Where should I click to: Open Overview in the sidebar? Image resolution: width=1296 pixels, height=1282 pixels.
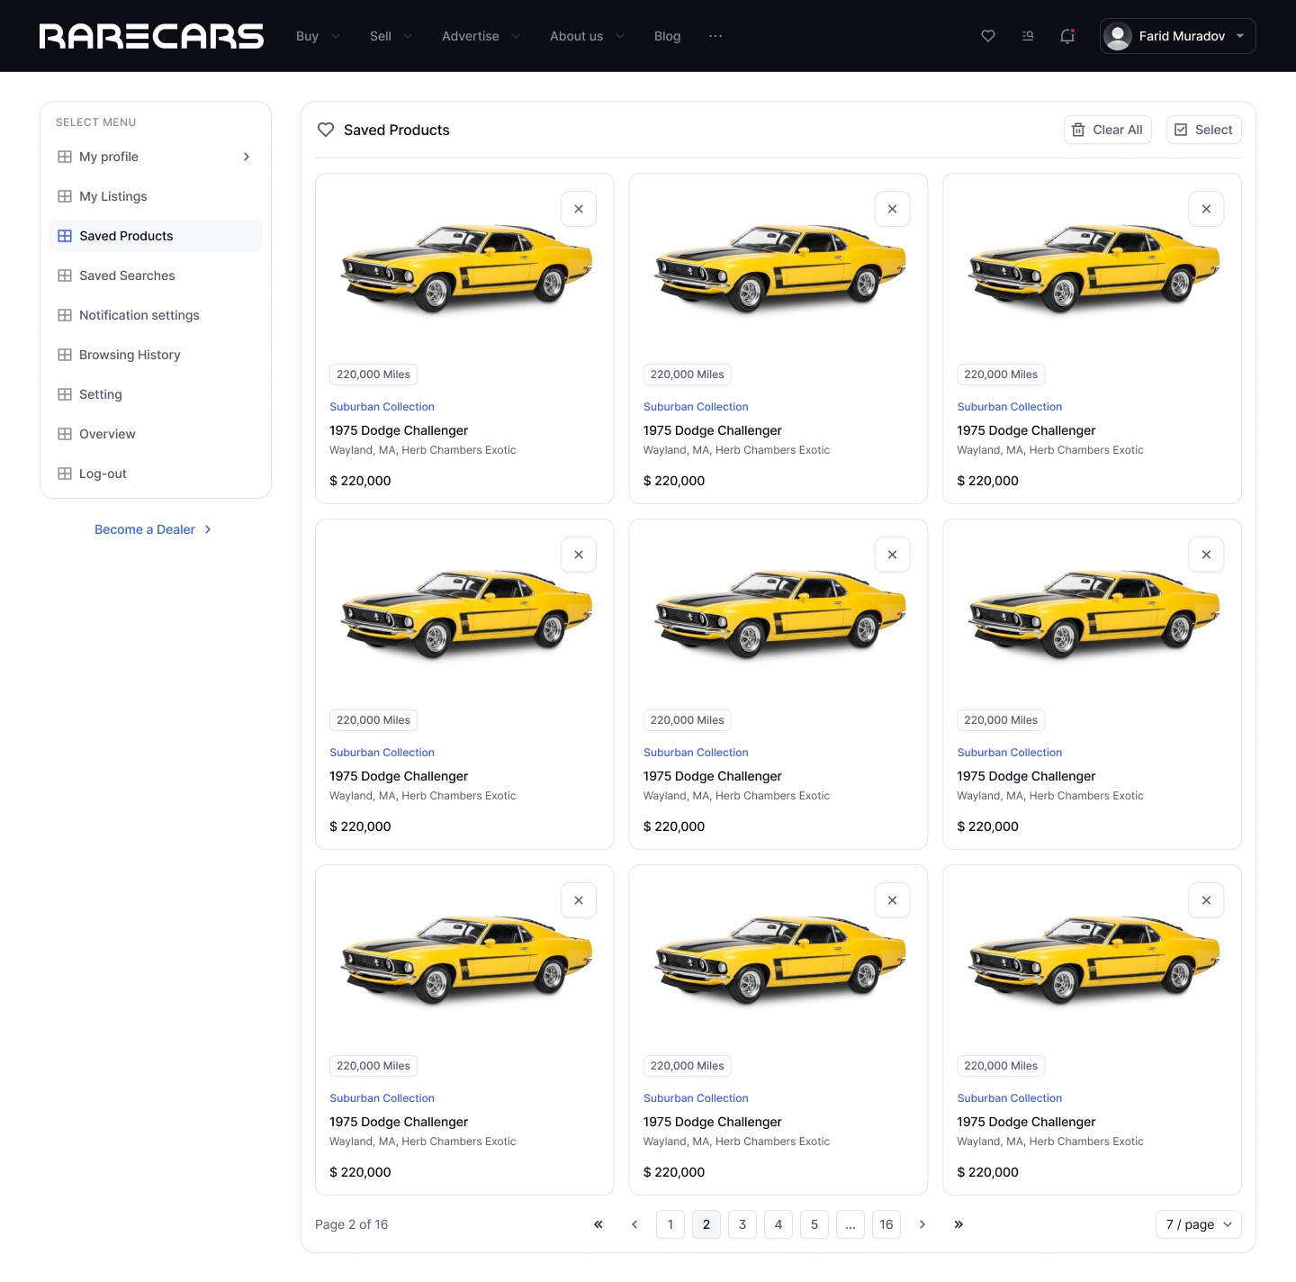tap(156, 434)
